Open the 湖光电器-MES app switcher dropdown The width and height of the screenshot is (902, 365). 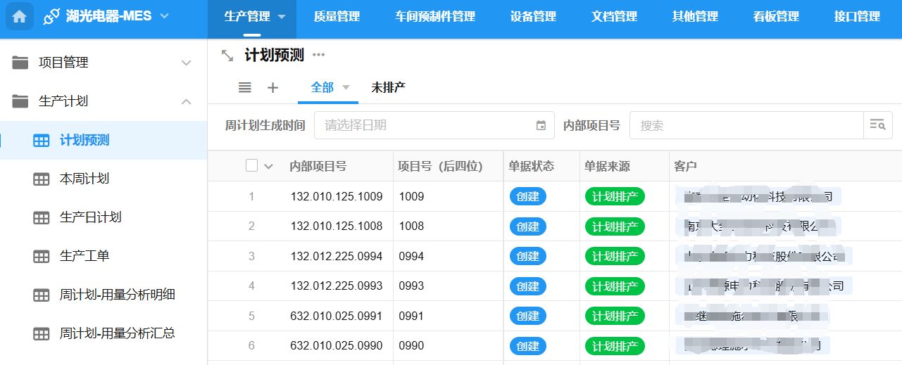164,16
